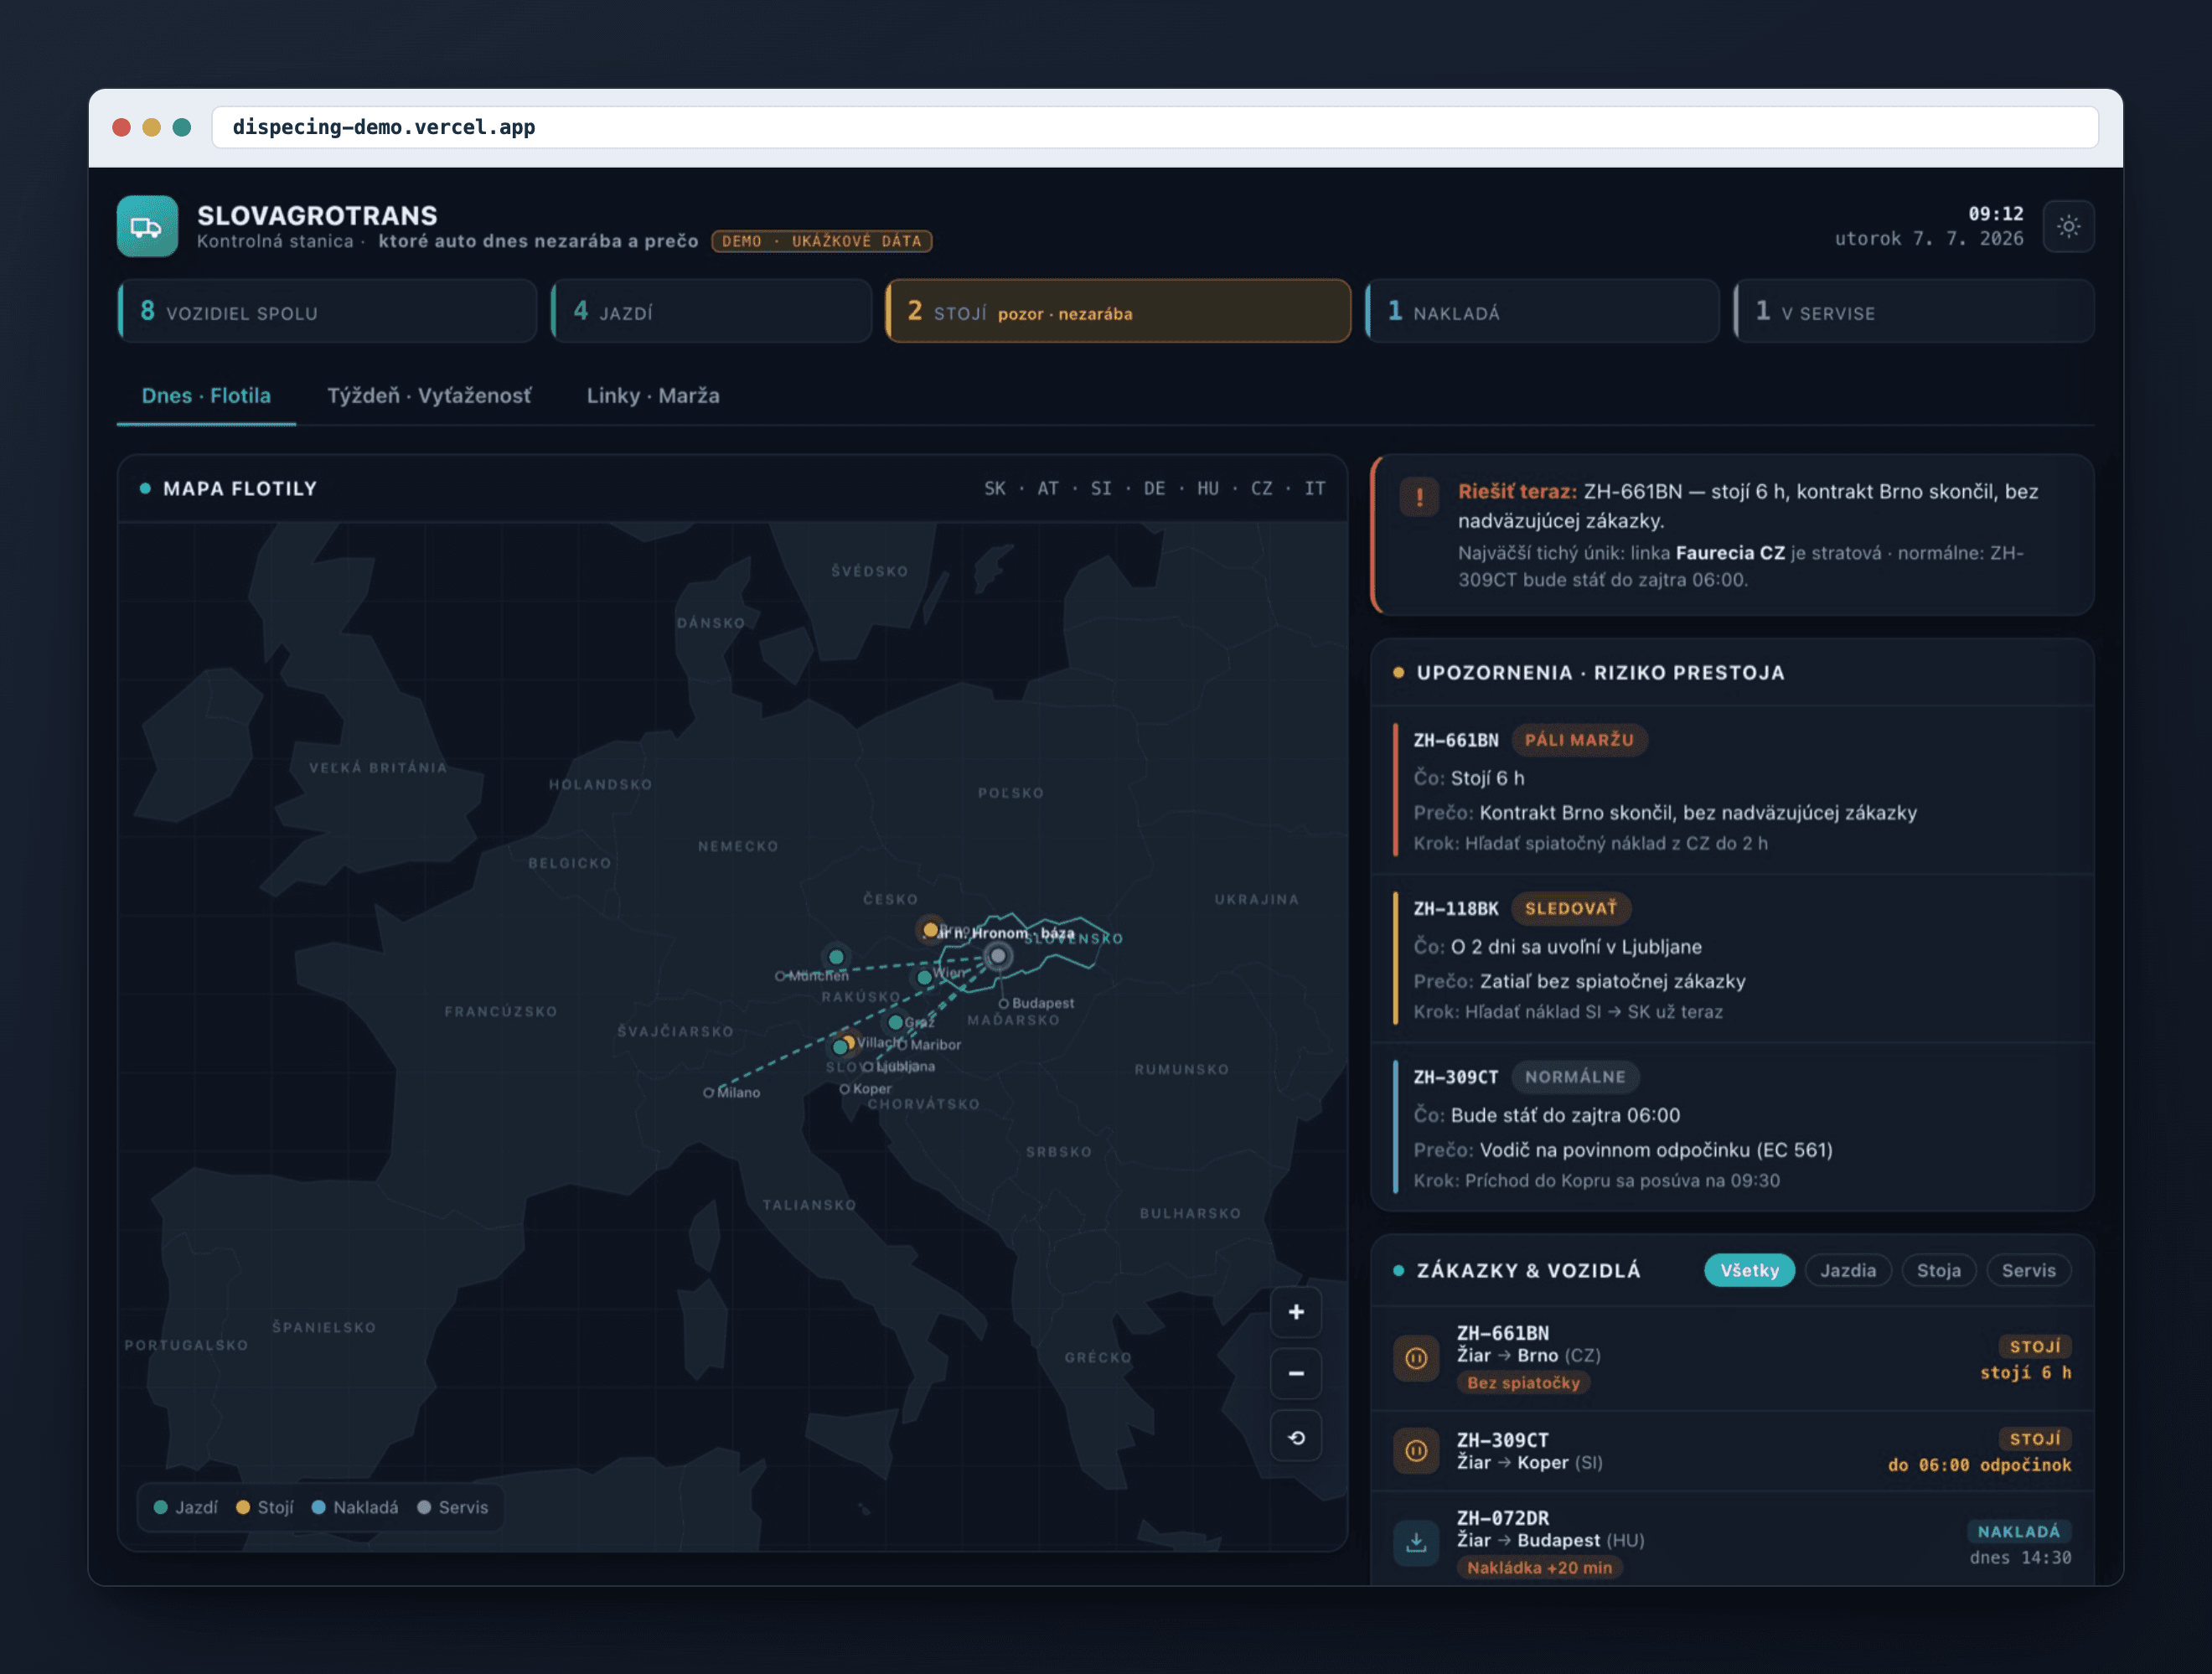Click the Nakládka +20 min tag
This screenshot has height=1674, width=2212.
(x=1540, y=1568)
